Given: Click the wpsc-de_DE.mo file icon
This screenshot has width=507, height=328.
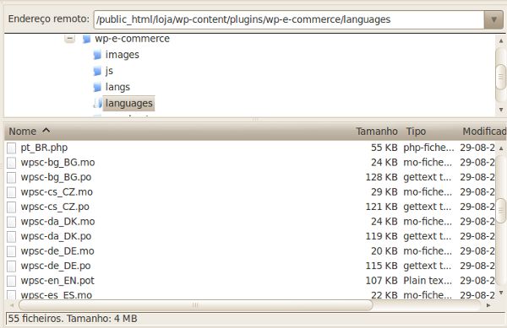Looking at the screenshot, I should pyautogui.click(x=11, y=251).
